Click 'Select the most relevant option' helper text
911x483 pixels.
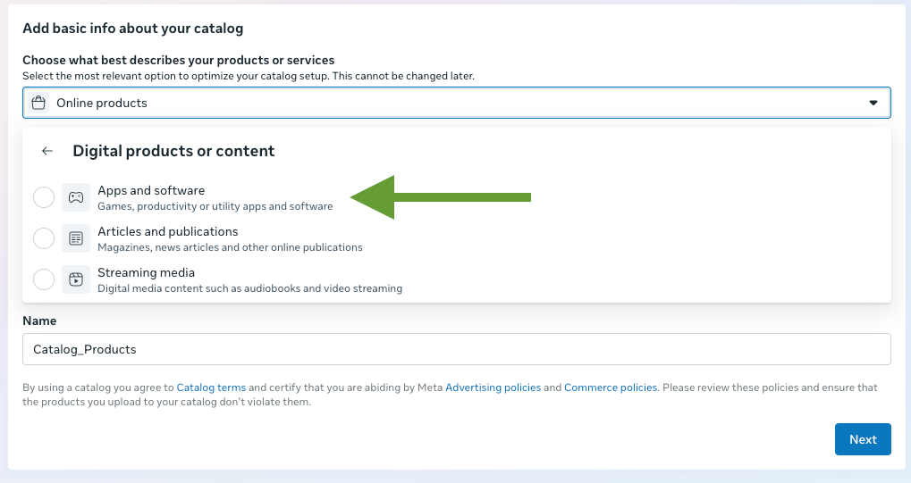(x=249, y=76)
